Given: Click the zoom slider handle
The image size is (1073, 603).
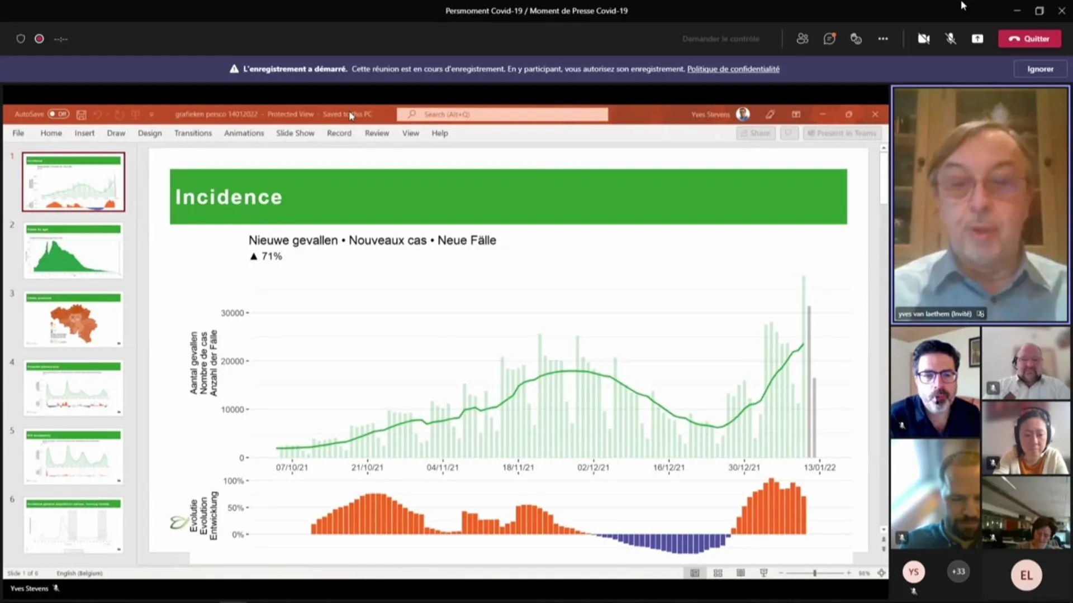Looking at the screenshot, I should click(x=815, y=573).
